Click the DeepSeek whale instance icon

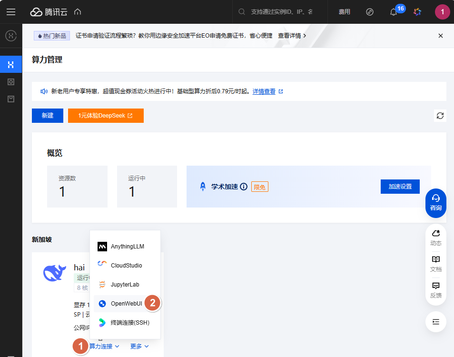(x=54, y=272)
